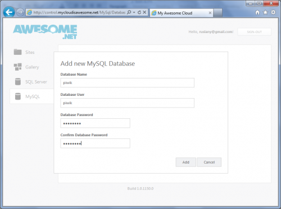Click the Internet Explorer page icon in address bar

pyautogui.click(x=29, y=12)
